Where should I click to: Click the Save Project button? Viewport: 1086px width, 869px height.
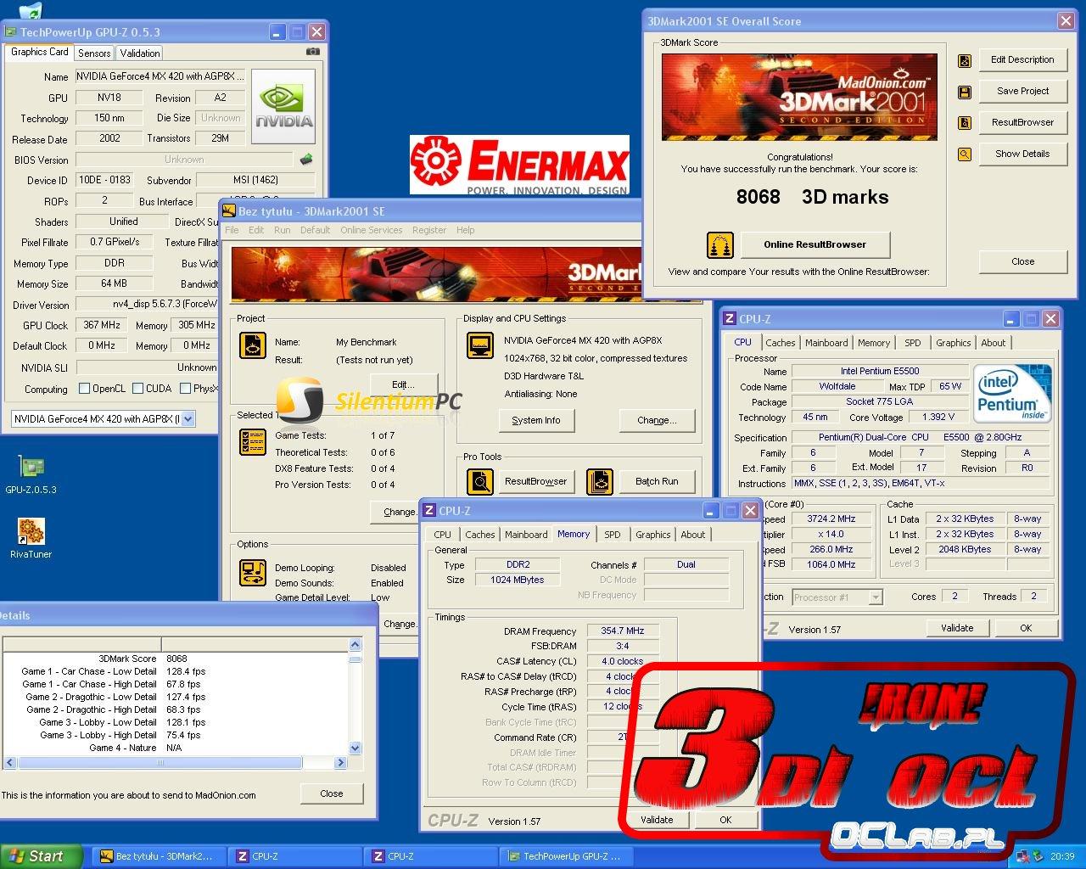coord(1022,92)
